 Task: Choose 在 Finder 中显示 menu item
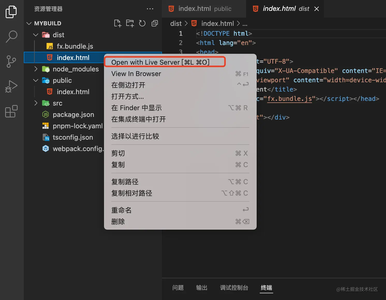180,108
